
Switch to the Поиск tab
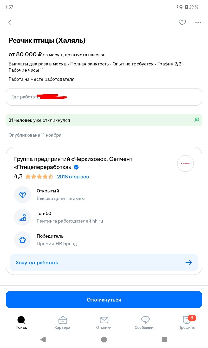tap(21, 323)
